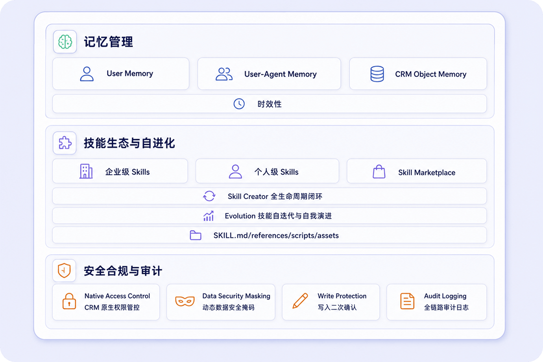Select the User Memory card

121,74
